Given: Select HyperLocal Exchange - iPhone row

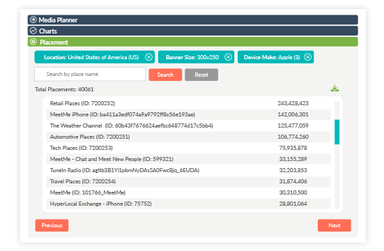Looking at the screenshot, I should (x=189, y=204).
